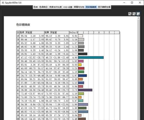Open the OSD 设置 tab
The width and height of the screenshot is (144, 120).
point(68,7)
